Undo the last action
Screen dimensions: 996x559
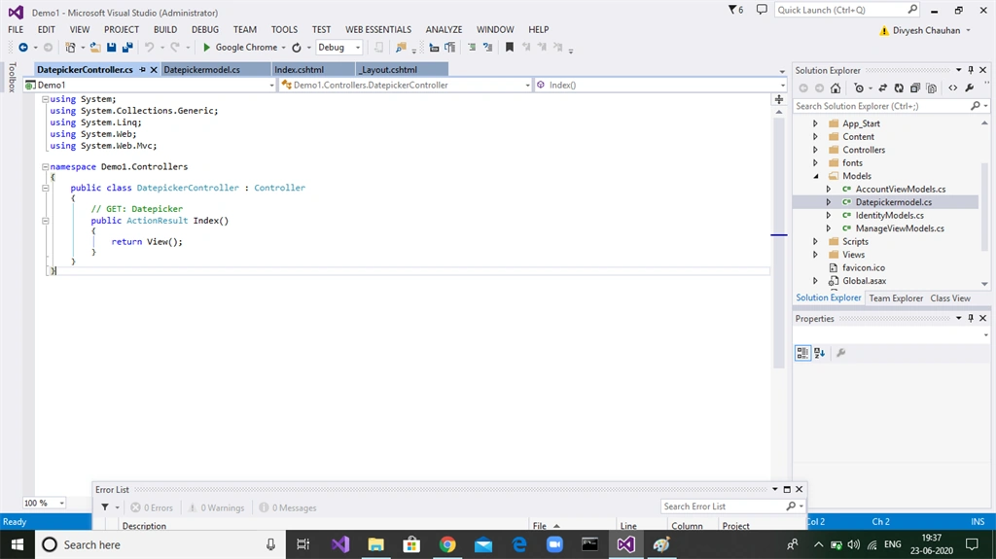pyautogui.click(x=149, y=47)
